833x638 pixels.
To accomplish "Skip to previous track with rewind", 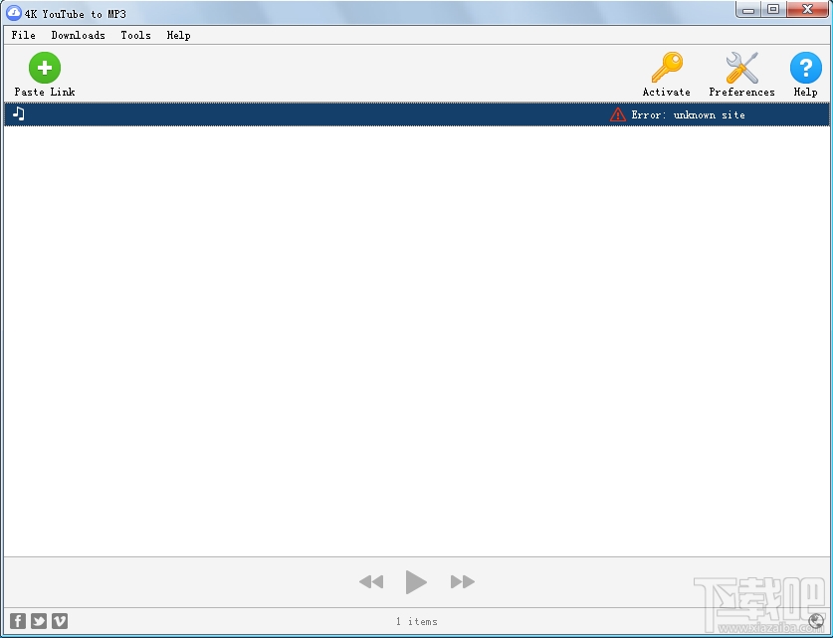I will click(x=371, y=581).
